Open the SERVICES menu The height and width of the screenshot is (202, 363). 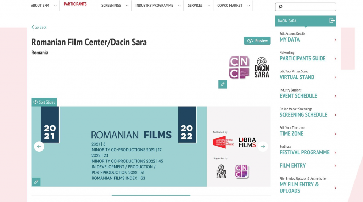(199, 5)
